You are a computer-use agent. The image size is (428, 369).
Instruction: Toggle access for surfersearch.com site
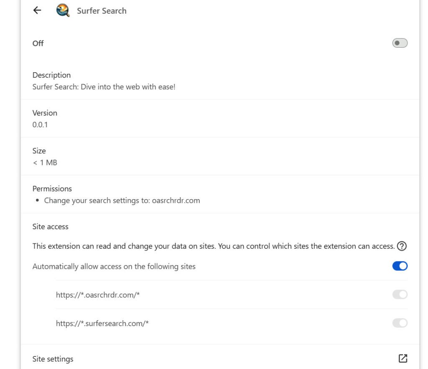pyautogui.click(x=400, y=323)
